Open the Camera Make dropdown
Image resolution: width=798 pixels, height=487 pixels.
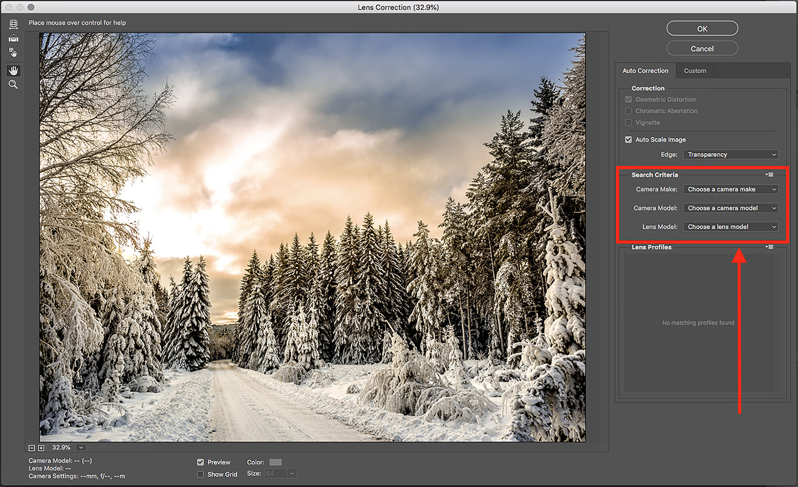(x=730, y=189)
